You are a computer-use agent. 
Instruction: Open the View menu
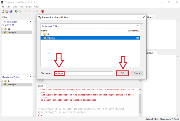point(15,7)
